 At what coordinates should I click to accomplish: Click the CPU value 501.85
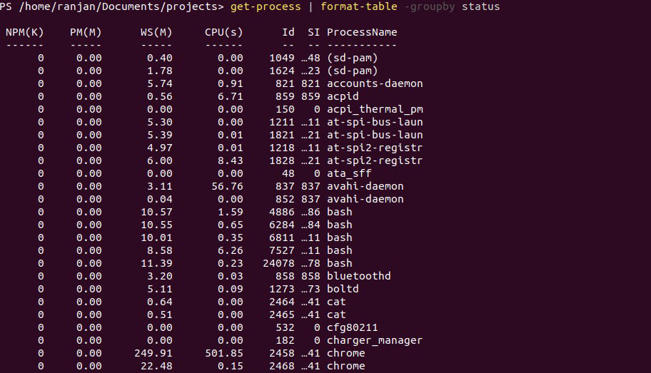pyautogui.click(x=224, y=353)
